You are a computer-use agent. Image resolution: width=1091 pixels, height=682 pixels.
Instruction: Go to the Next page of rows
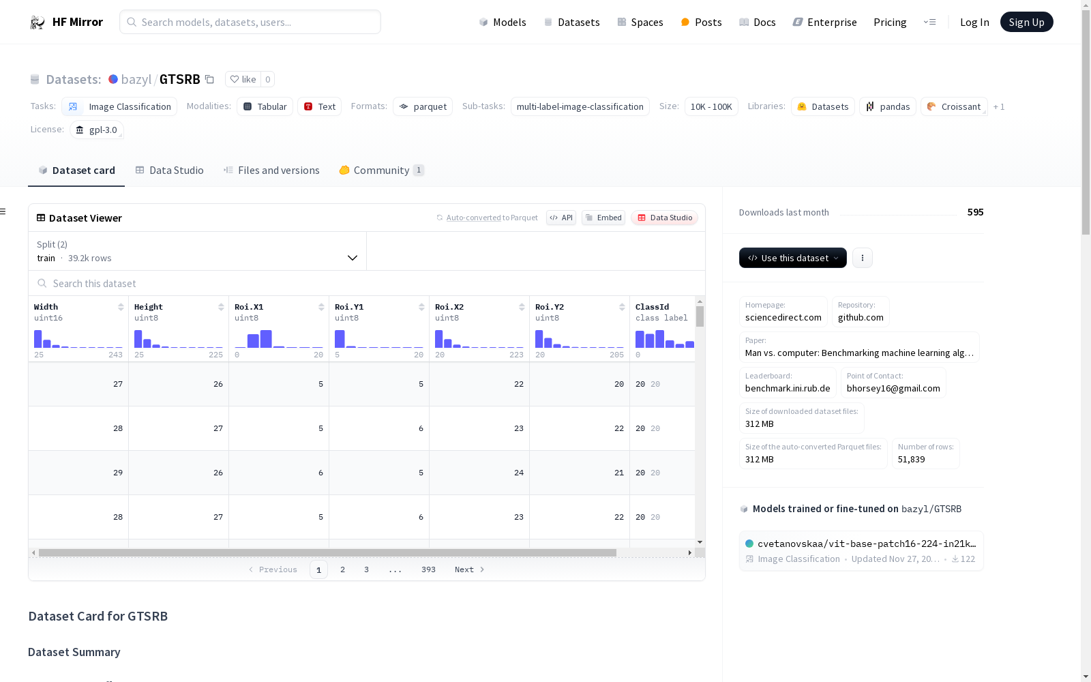click(469, 569)
